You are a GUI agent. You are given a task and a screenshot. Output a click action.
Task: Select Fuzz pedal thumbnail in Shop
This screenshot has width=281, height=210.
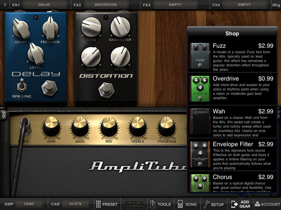(200, 56)
